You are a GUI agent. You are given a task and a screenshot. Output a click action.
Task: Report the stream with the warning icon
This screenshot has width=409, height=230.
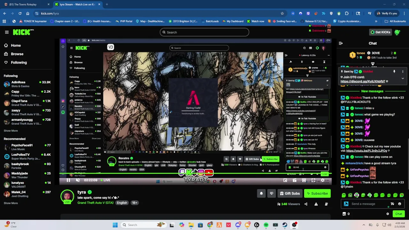(x=316, y=204)
